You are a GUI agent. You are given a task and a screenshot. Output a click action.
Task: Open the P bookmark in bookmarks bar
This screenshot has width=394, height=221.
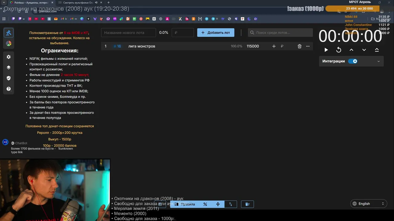coord(243,19)
